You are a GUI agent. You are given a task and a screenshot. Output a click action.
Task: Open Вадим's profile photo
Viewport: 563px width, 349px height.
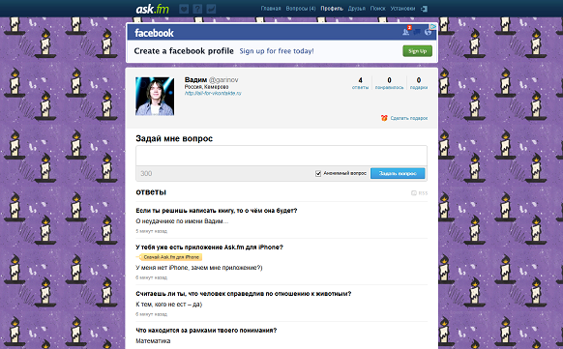point(155,96)
